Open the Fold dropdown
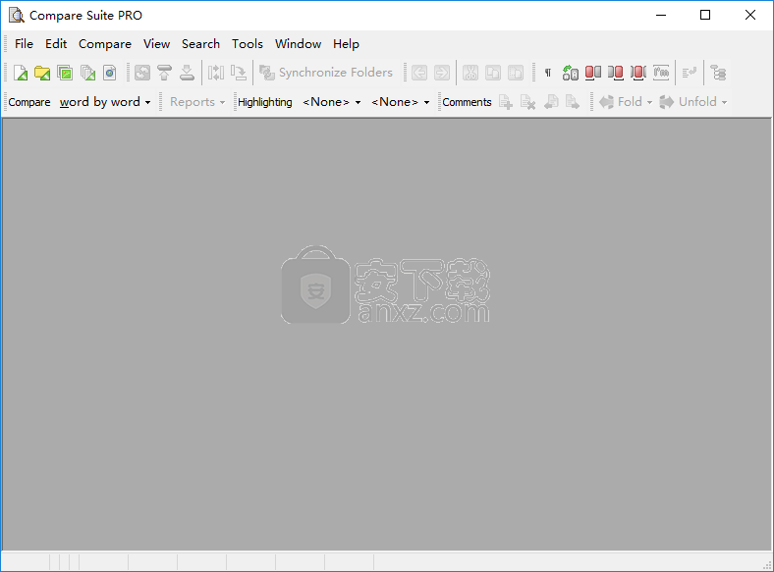This screenshot has width=774, height=572. 626,102
